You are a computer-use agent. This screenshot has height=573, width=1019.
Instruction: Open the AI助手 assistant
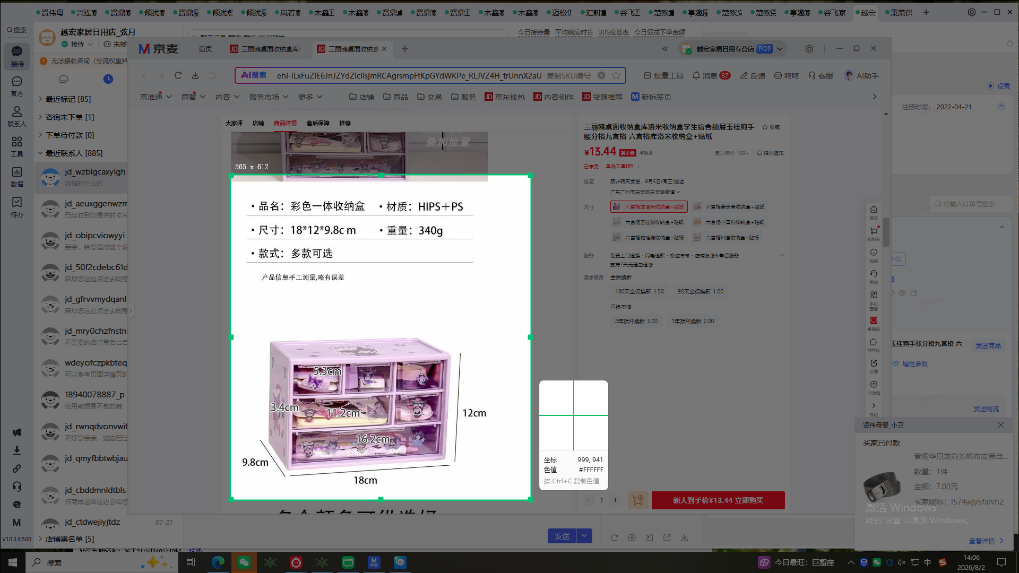(x=861, y=76)
